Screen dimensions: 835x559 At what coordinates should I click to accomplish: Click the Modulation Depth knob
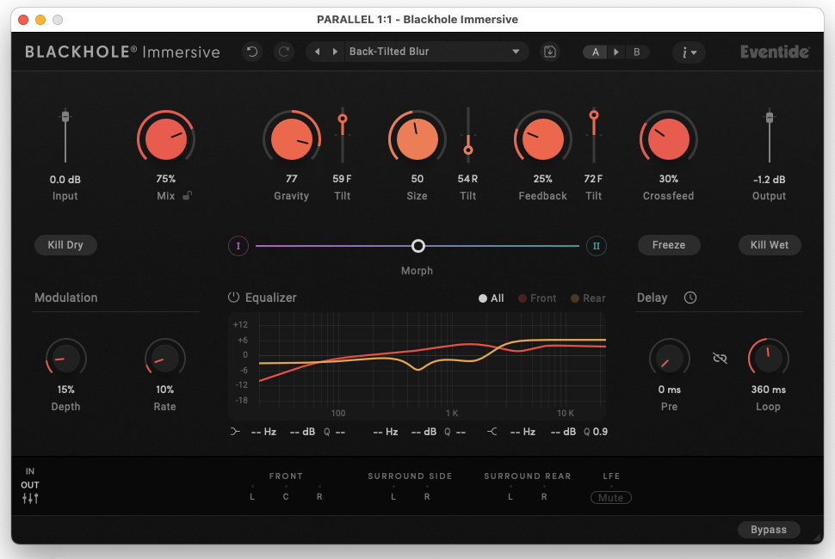66,358
